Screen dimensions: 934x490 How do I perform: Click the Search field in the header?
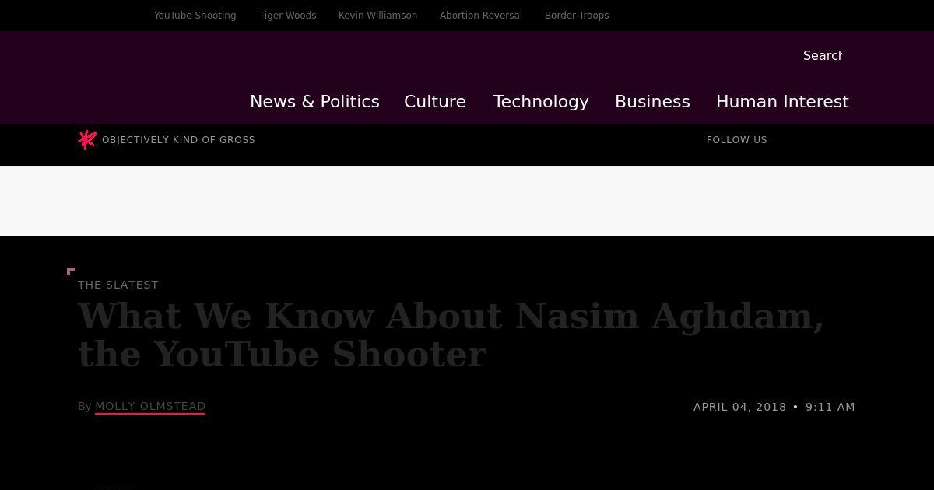click(x=823, y=56)
